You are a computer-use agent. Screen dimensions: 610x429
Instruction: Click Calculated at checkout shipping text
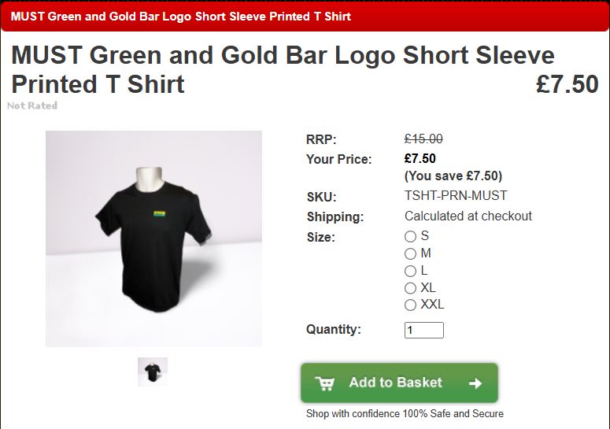(468, 216)
